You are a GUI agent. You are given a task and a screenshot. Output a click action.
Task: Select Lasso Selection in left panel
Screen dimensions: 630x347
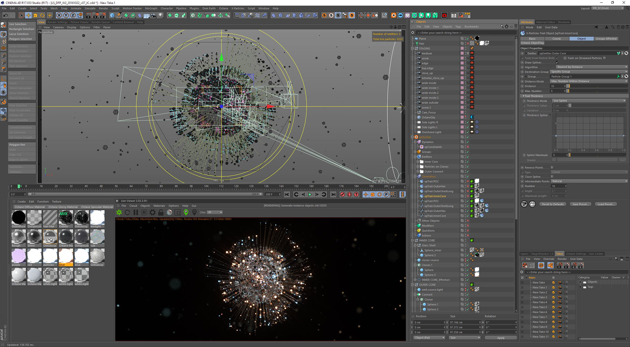22,34
